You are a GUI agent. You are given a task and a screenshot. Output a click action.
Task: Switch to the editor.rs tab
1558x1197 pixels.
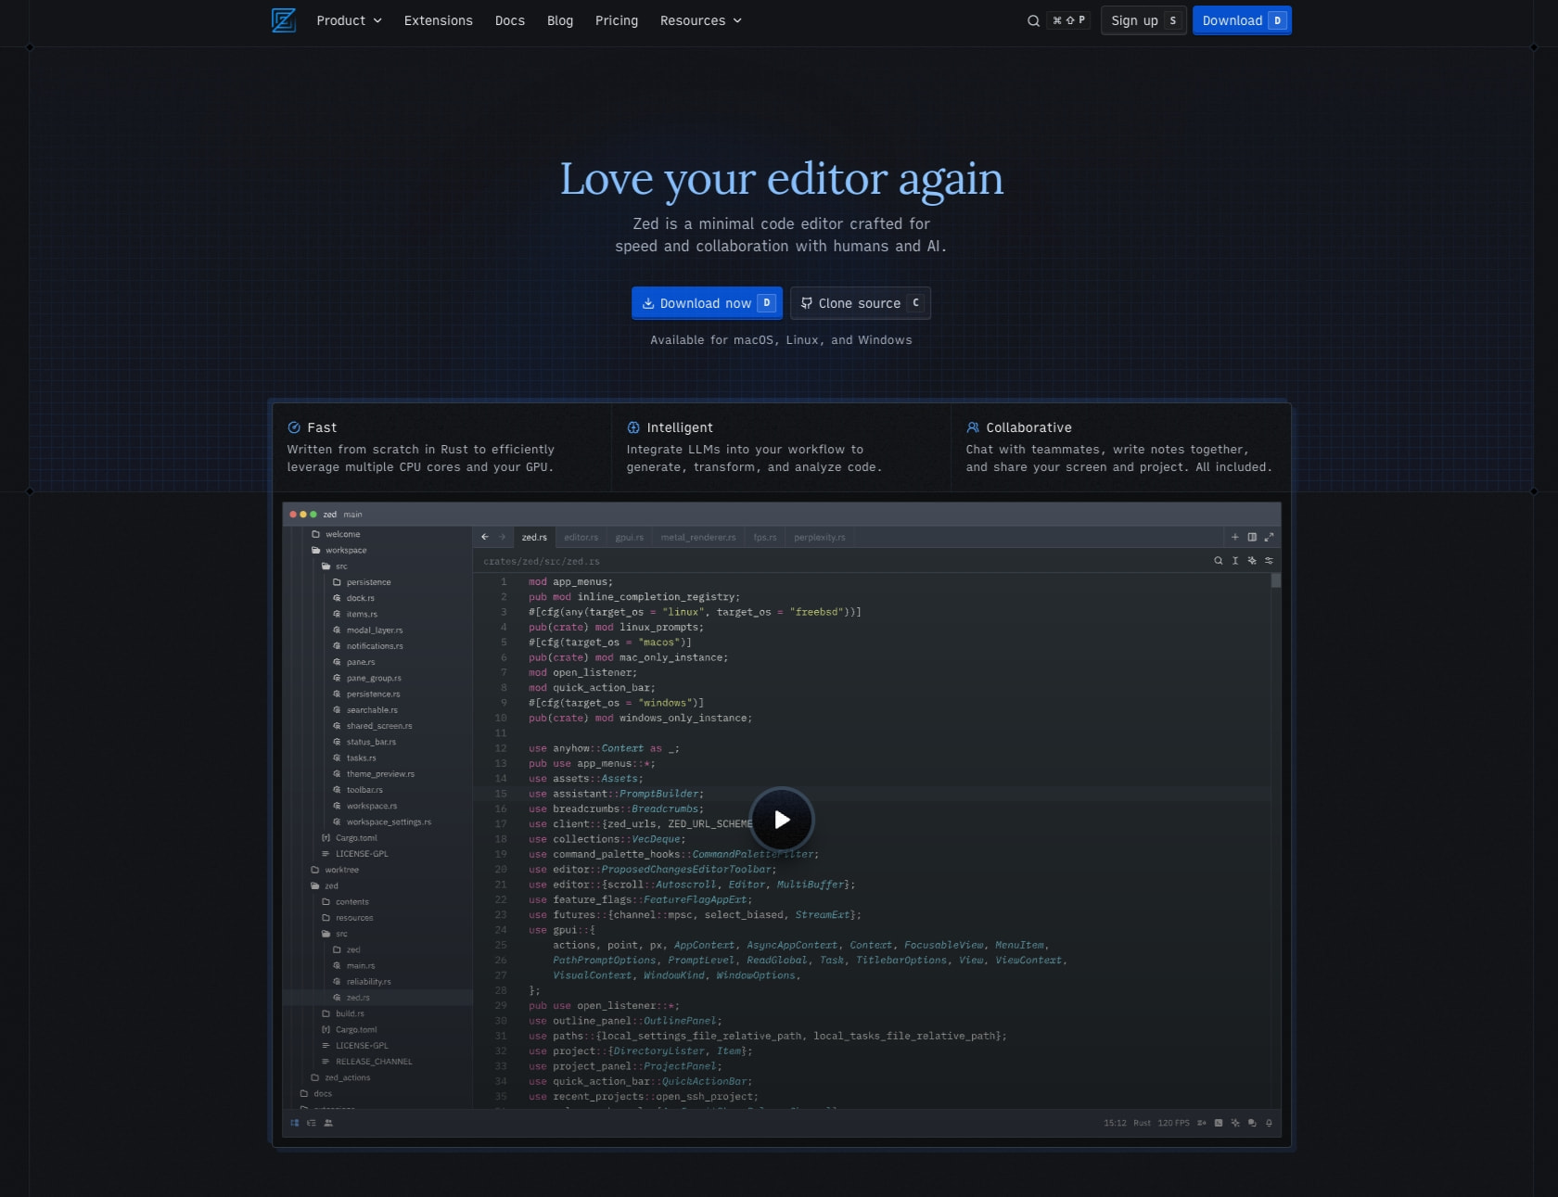tap(581, 537)
